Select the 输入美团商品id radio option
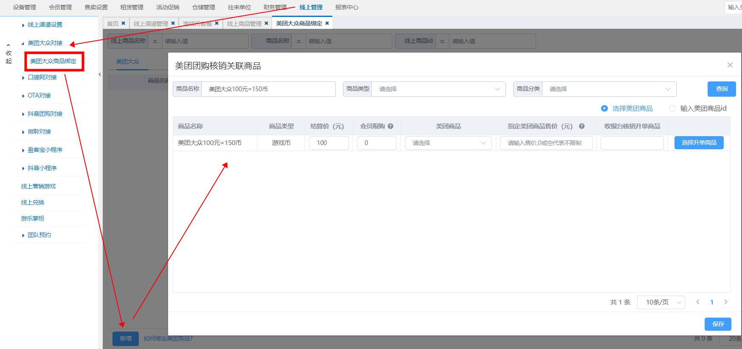Viewport: 742px width, 349px height. point(672,109)
